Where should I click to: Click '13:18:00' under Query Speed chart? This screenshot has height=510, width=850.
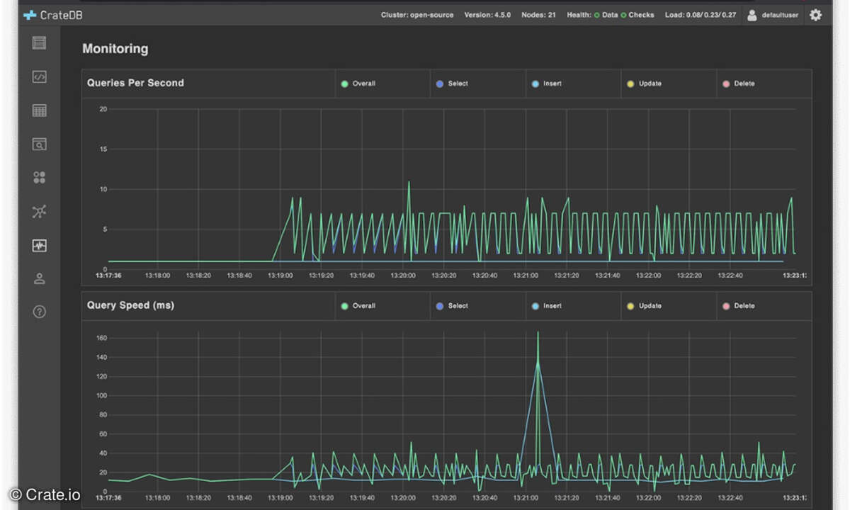(157, 498)
